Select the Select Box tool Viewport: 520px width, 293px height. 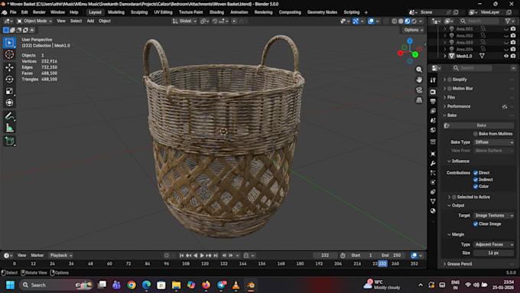[x=9, y=43]
